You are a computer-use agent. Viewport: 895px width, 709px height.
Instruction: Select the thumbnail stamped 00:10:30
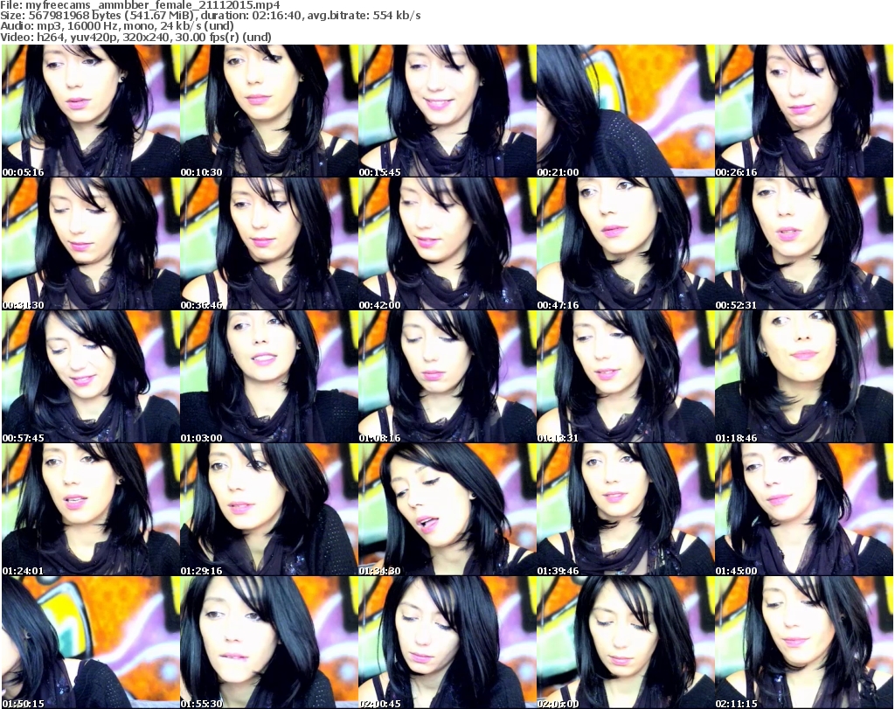tap(269, 111)
